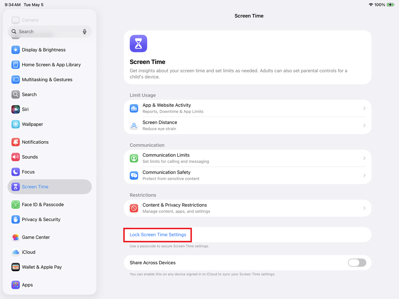Click the large Screen Time hourglass icon

point(138,44)
